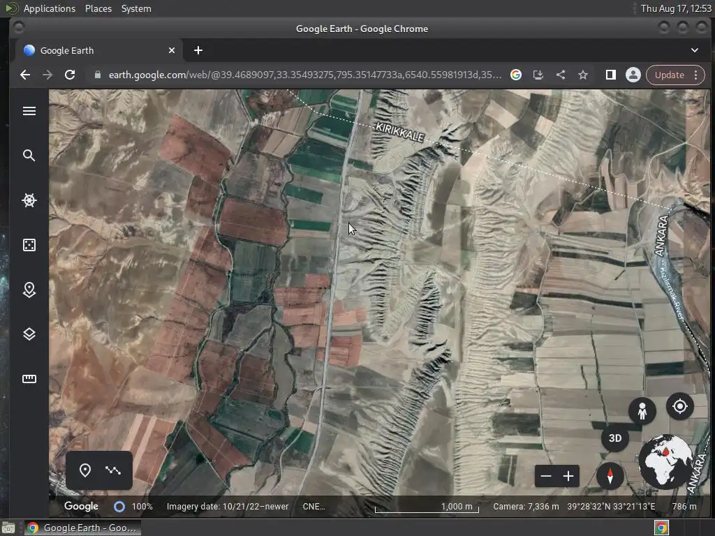Click show desktop icon in taskbar

click(x=8, y=528)
